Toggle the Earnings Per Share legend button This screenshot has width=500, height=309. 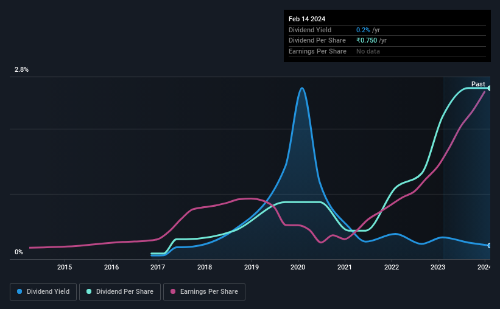[x=204, y=292]
